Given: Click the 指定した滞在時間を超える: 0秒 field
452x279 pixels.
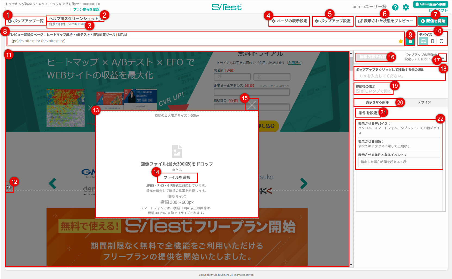Looking at the screenshot, I should pos(399,162).
